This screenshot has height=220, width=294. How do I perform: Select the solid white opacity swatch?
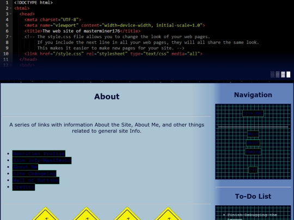tap(289, 74)
